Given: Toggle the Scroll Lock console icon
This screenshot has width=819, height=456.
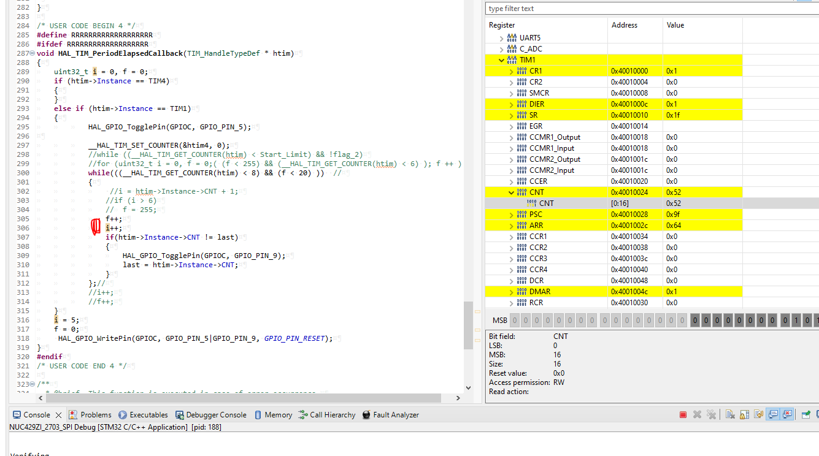Looking at the screenshot, I should click(744, 415).
